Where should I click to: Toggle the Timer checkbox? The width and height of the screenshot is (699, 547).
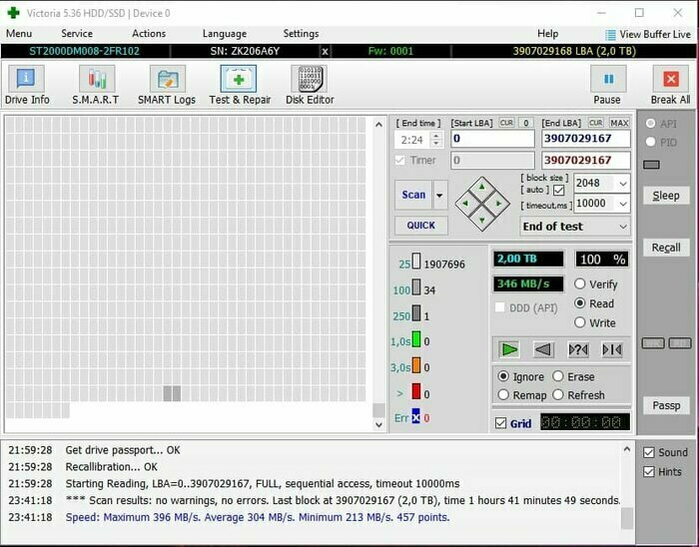pos(399,160)
